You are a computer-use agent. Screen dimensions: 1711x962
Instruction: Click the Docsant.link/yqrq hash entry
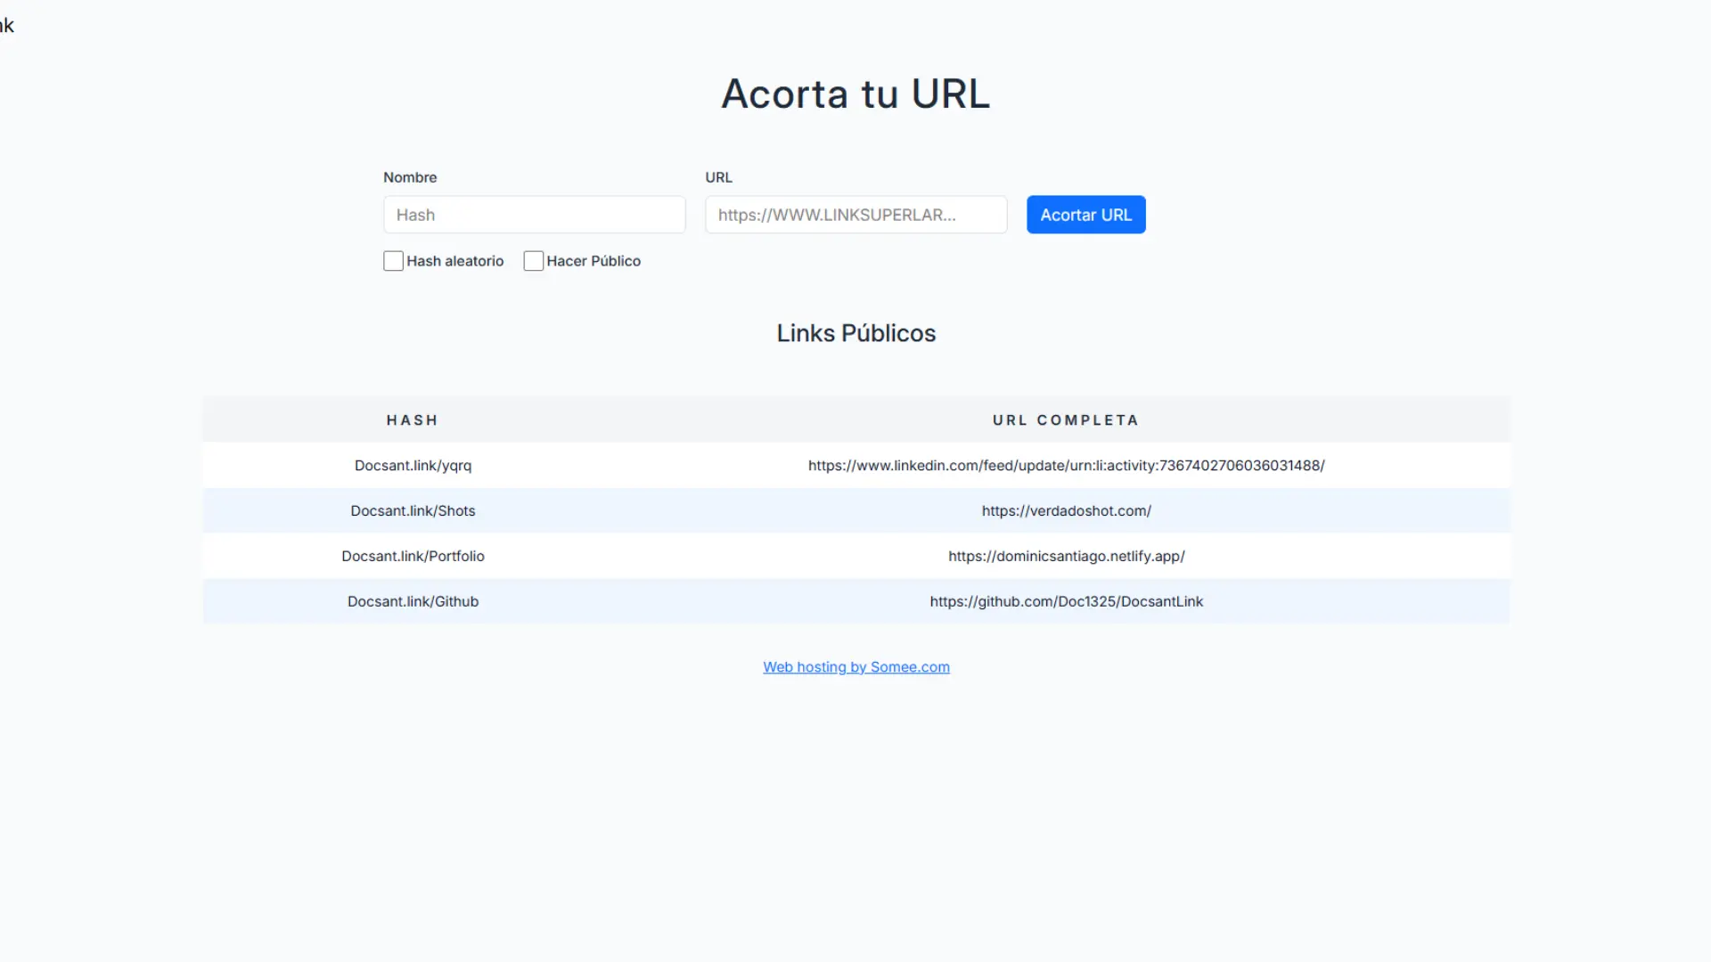[x=413, y=465]
